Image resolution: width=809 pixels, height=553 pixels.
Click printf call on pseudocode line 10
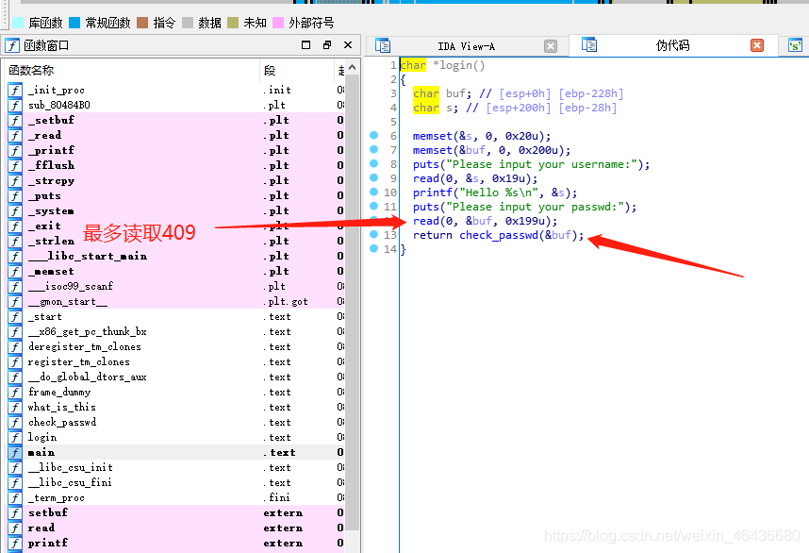(433, 193)
